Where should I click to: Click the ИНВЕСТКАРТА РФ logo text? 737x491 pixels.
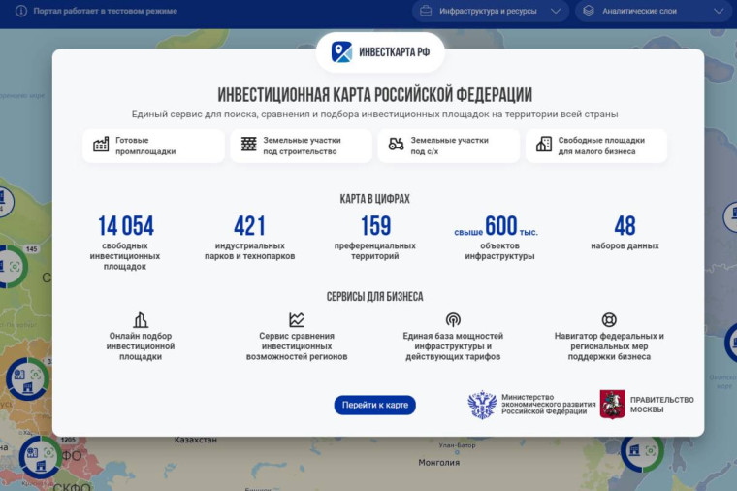coord(395,51)
